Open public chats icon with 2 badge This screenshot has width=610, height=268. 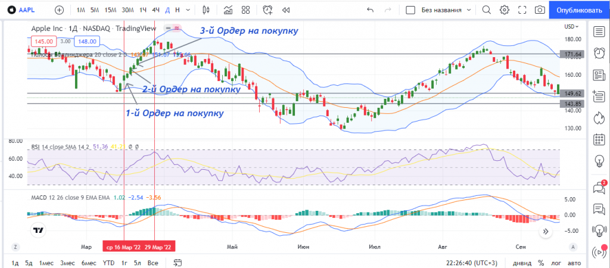[599, 188]
